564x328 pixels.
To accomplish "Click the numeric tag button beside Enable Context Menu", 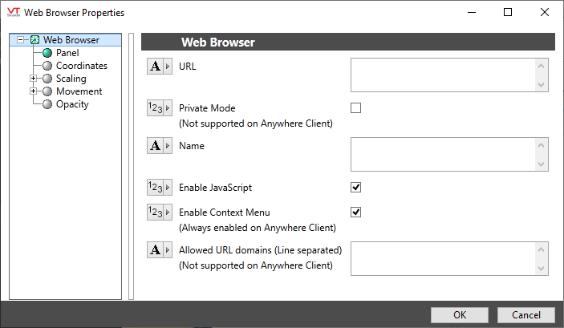I will 160,213.
